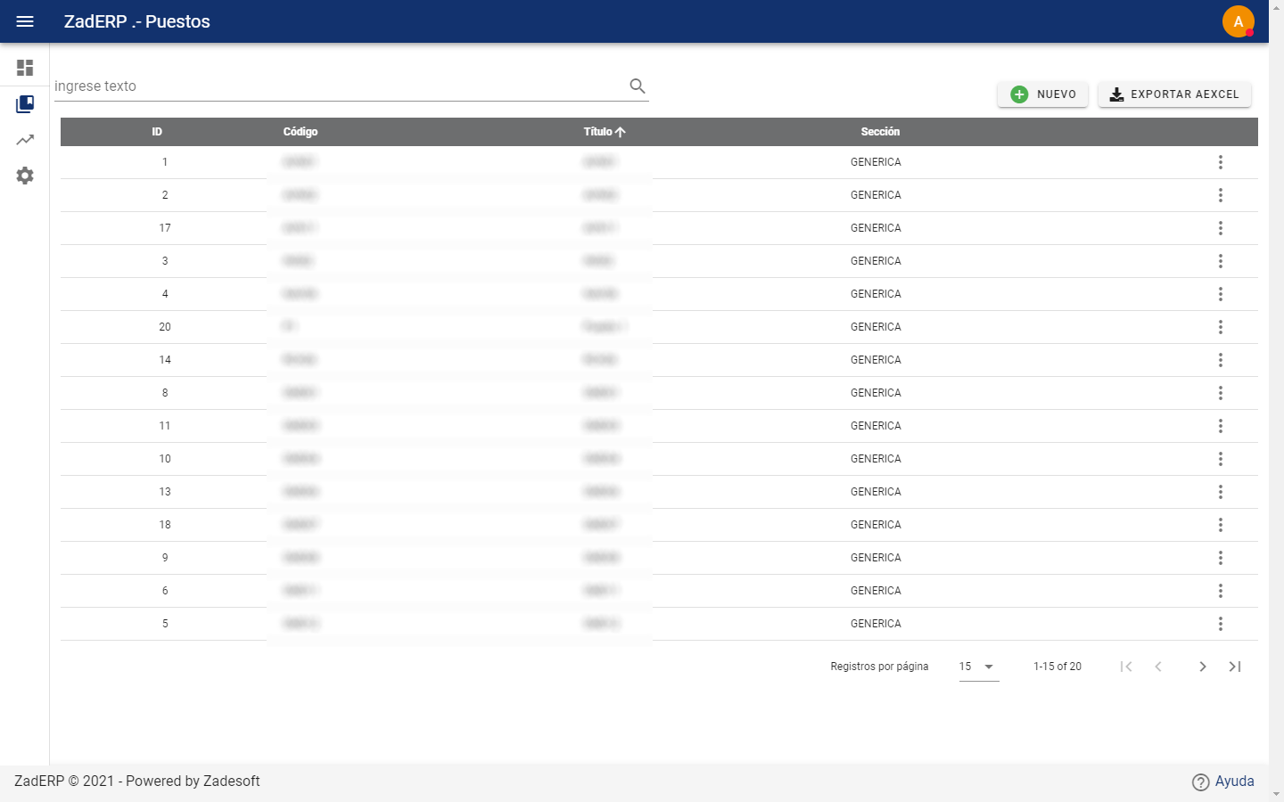
Task: Click the browser scrollbar down arrow
Action: pos(1276,794)
